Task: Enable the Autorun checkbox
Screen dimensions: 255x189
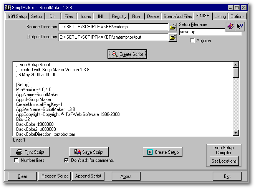Action: pyautogui.click(x=192, y=41)
